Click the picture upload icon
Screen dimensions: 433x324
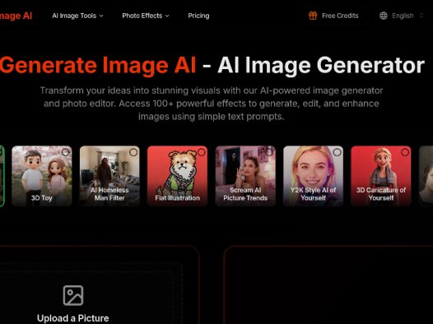coord(73,295)
